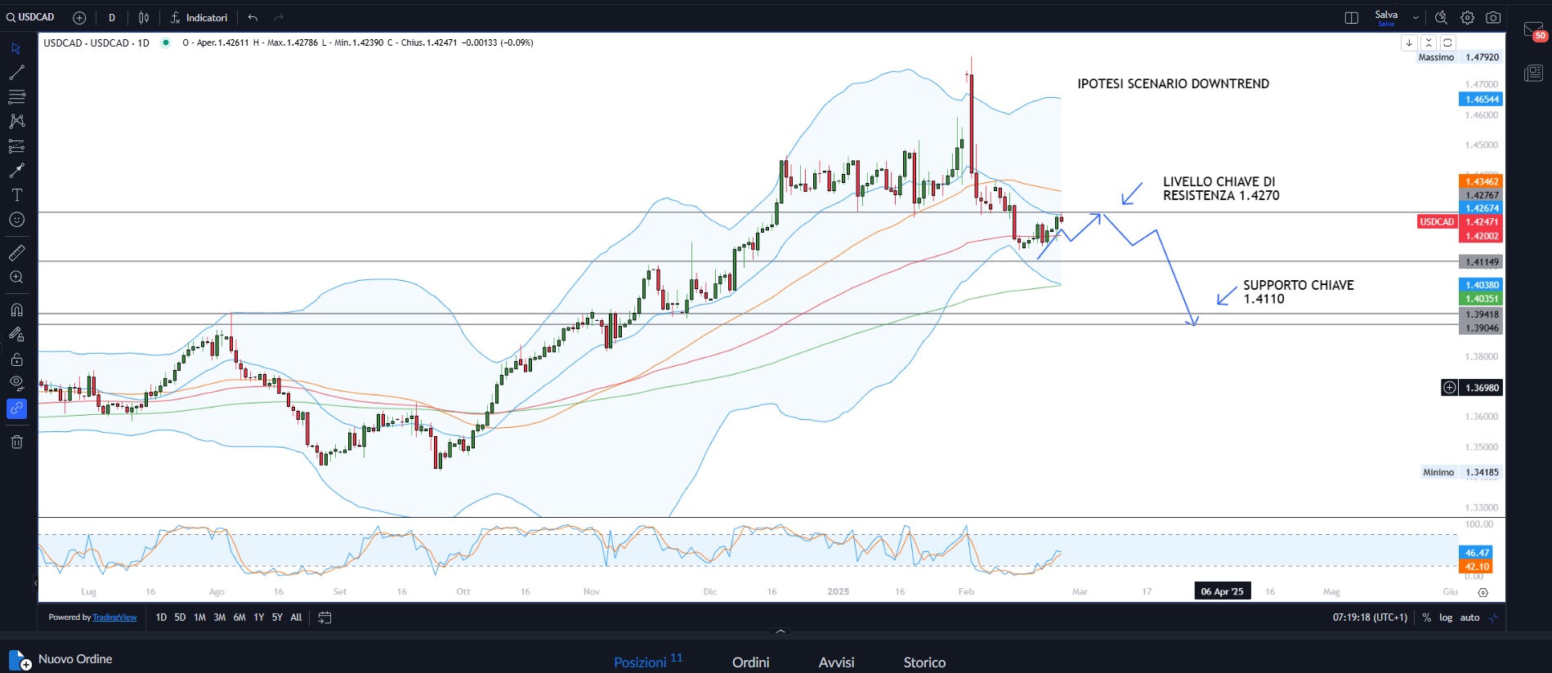This screenshot has height=673, width=1552.
Task: Click the USDCAD symbol search field
Action: click(31, 17)
